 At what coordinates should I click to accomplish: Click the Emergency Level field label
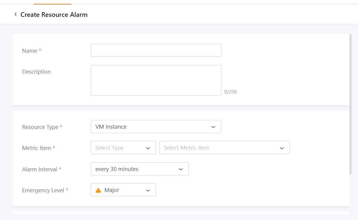pos(43,190)
